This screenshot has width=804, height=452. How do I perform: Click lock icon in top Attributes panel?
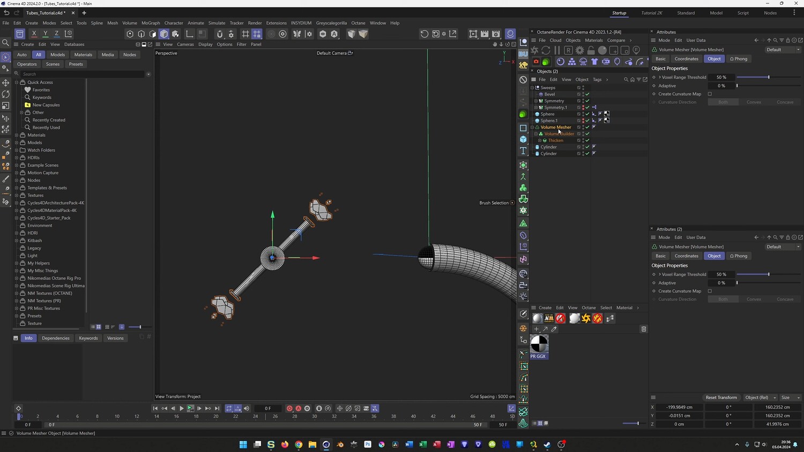[x=787, y=40]
